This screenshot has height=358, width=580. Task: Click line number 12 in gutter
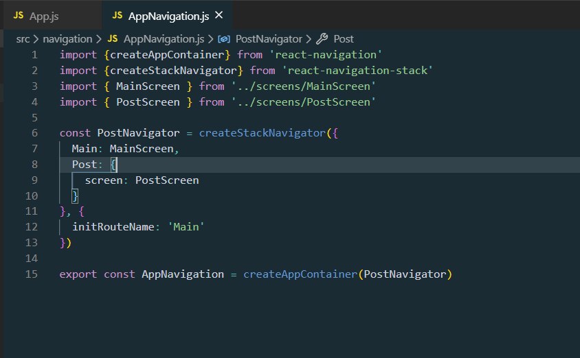tap(32, 226)
